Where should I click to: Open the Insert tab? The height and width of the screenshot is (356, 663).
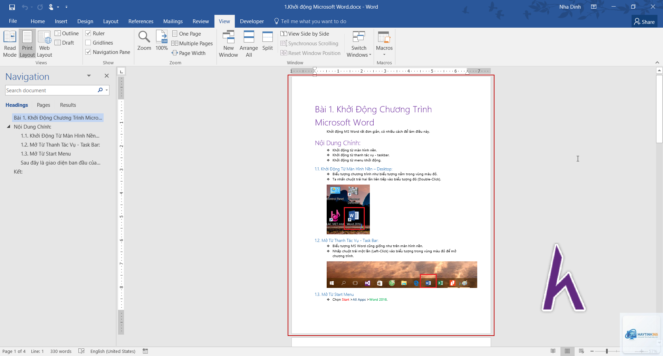click(x=61, y=21)
